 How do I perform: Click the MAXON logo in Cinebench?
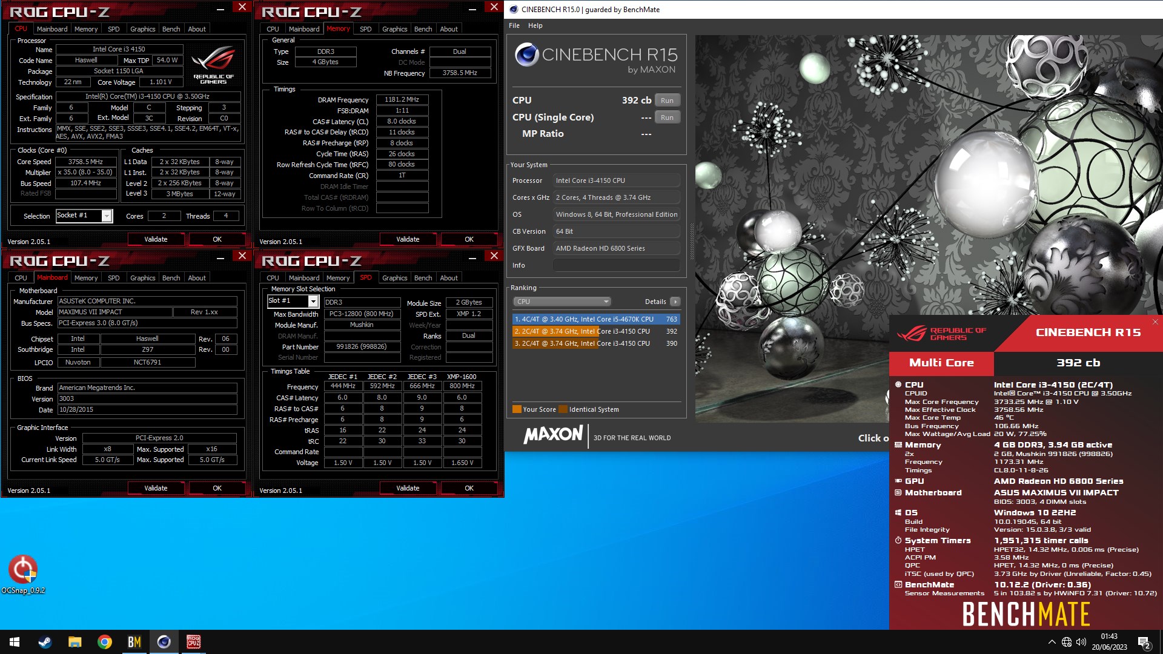tap(553, 434)
